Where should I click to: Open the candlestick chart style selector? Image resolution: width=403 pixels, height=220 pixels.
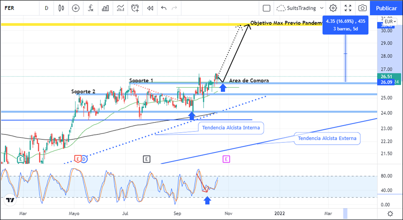pos(62,8)
